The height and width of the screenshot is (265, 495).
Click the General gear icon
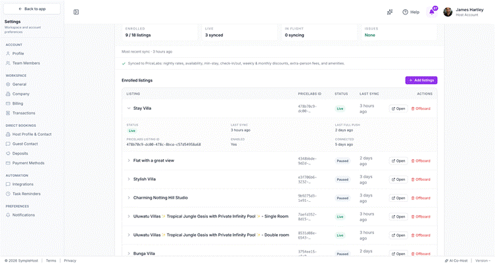click(8, 84)
